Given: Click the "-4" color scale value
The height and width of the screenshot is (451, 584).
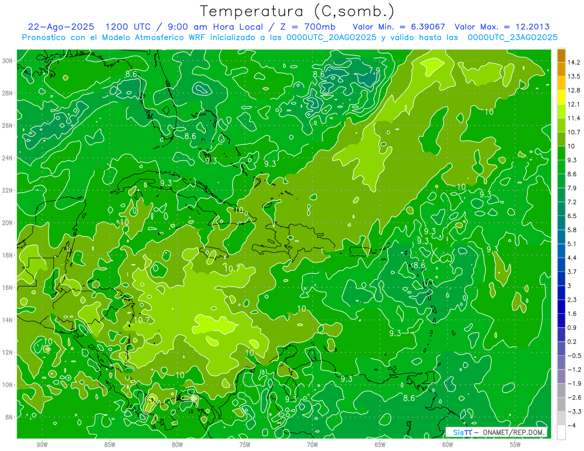Looking at the screenshot, I should click(x=571, y=426).
